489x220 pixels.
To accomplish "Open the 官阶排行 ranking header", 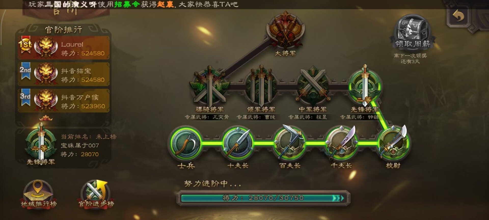I will coord(64,30).
